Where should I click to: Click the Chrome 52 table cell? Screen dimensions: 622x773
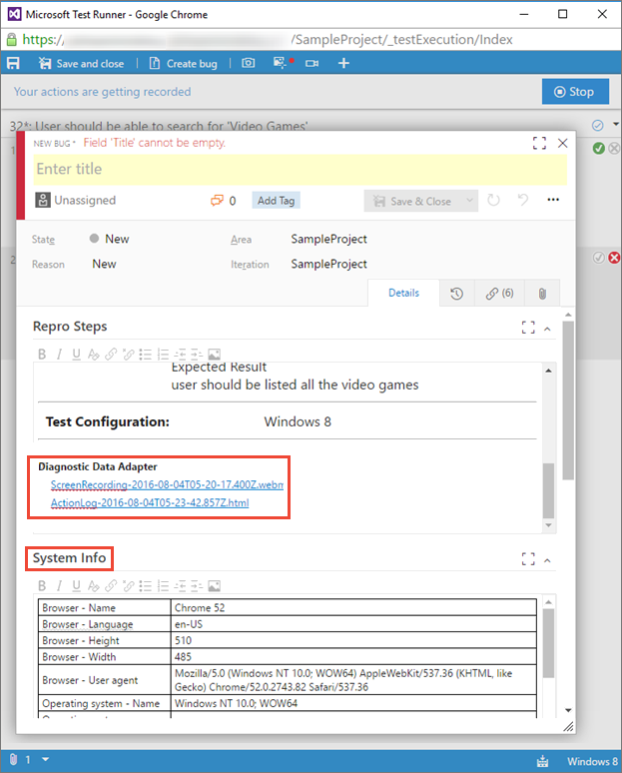click(353, 608)
